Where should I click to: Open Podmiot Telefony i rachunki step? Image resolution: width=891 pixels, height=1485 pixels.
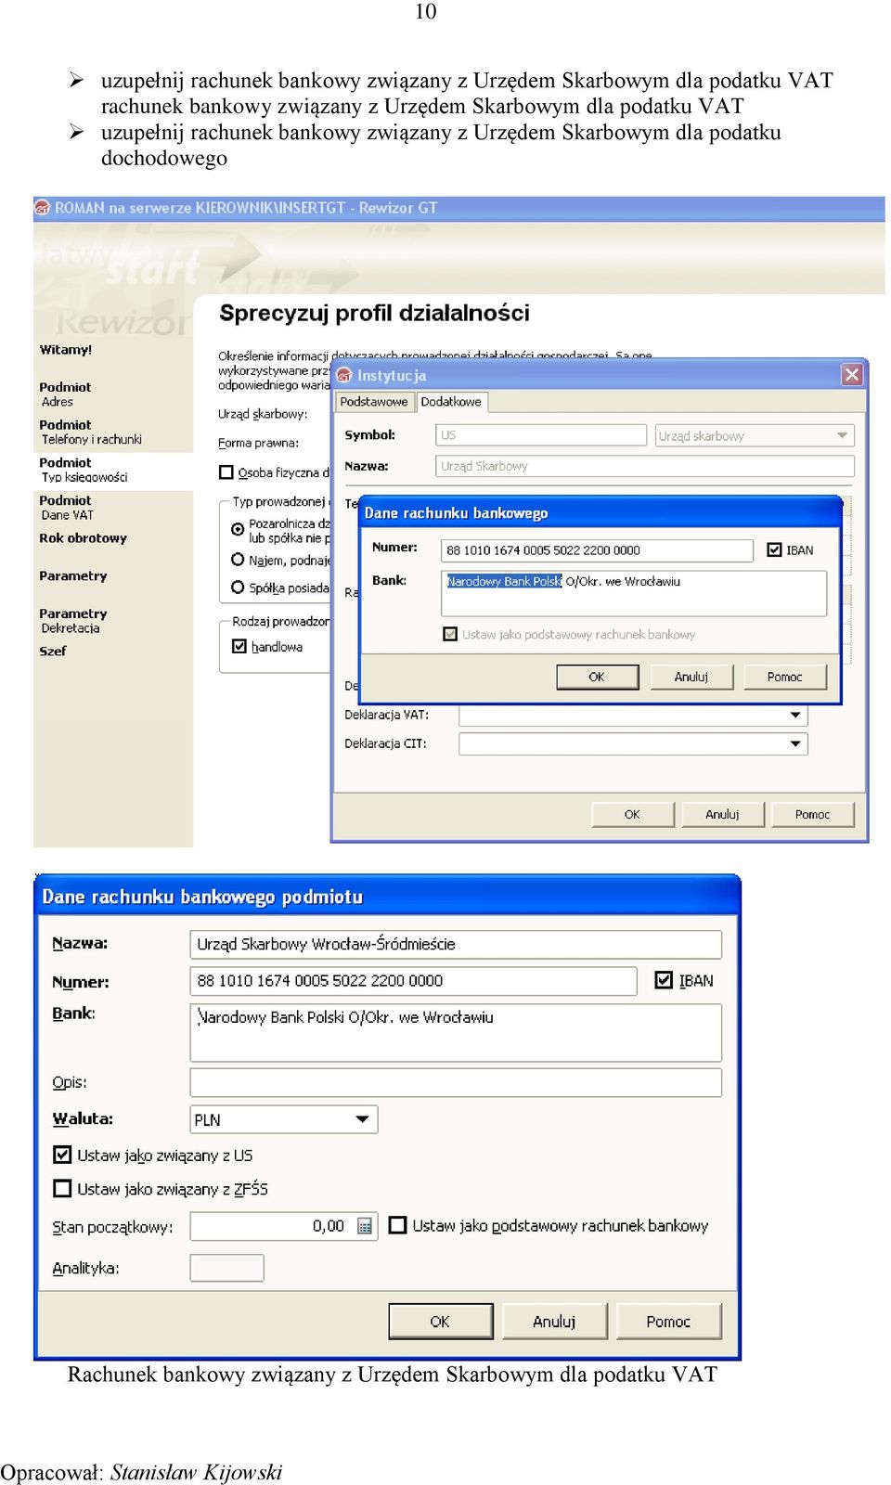(x=91, y=433)
